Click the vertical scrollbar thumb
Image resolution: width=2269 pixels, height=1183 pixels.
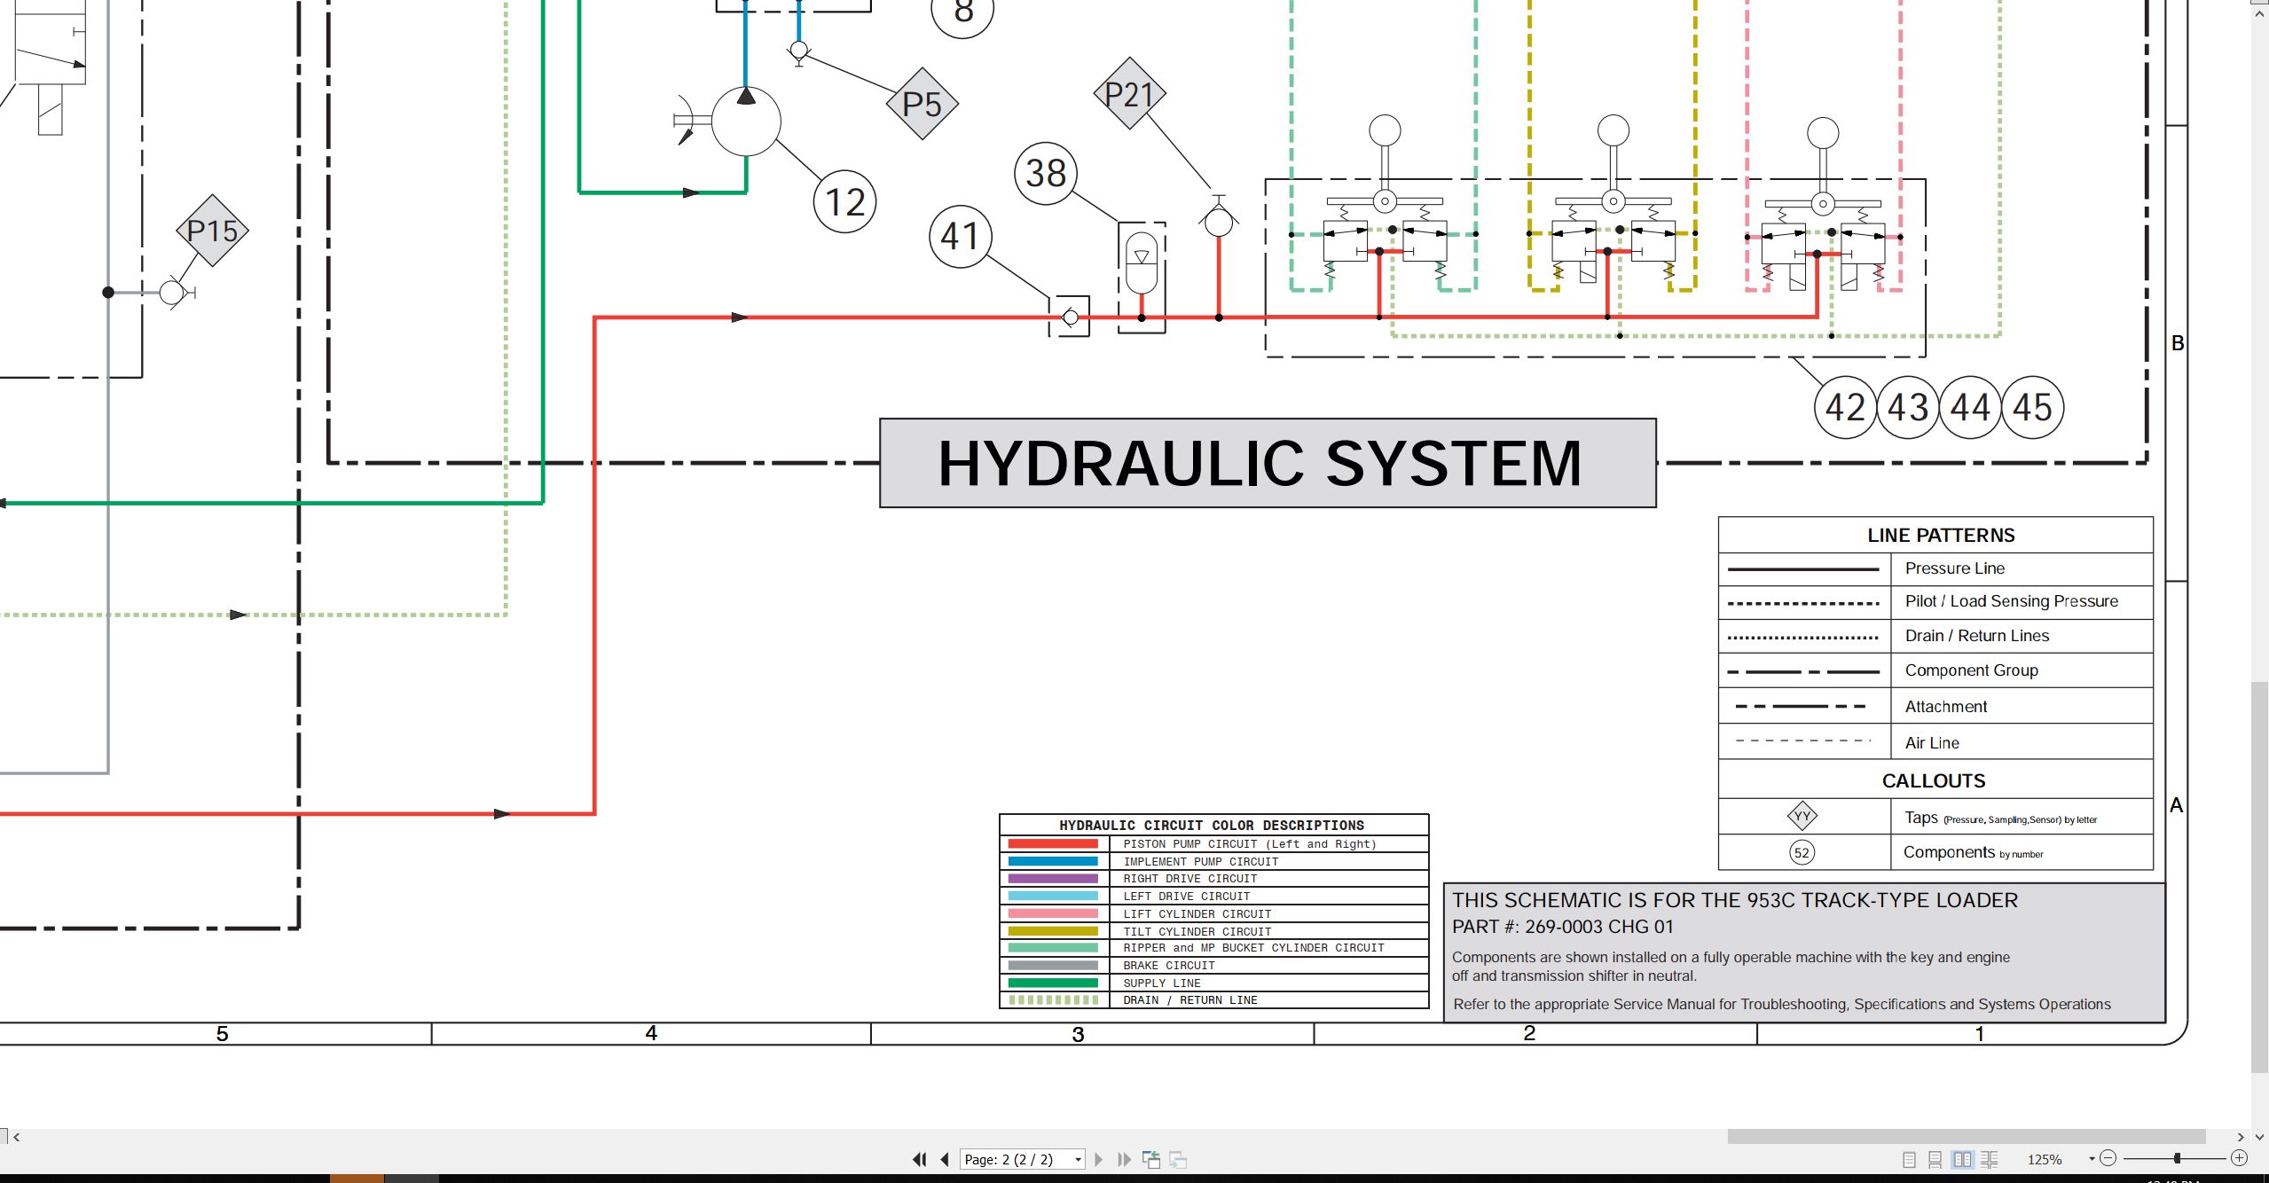(x=2259, y=878)
